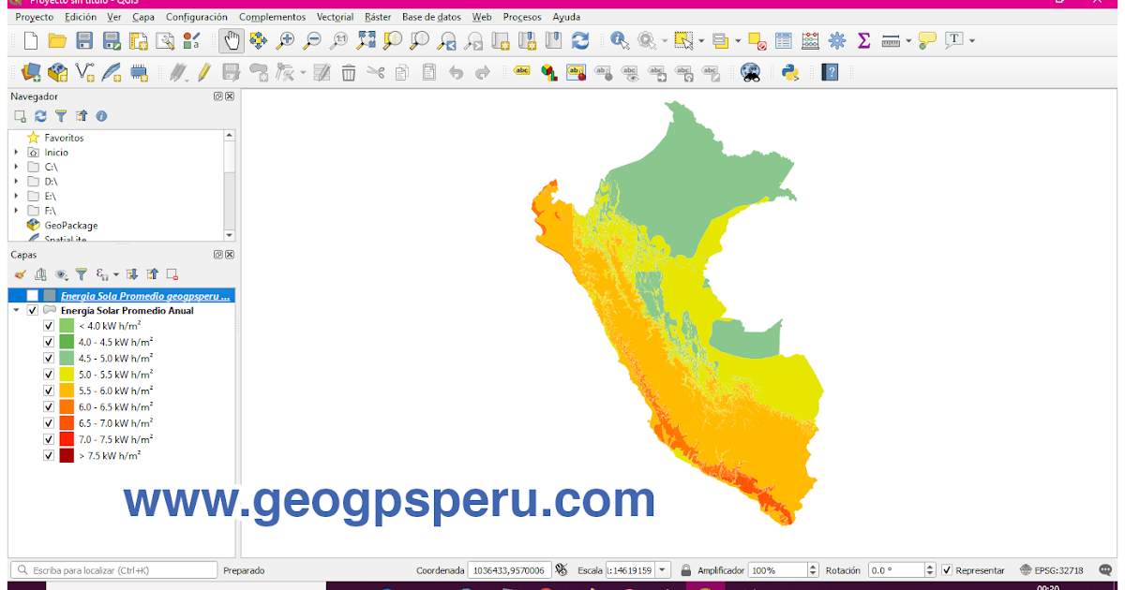Open the Python console
This screenshot has height=590, width=1125.
(789, 72)
